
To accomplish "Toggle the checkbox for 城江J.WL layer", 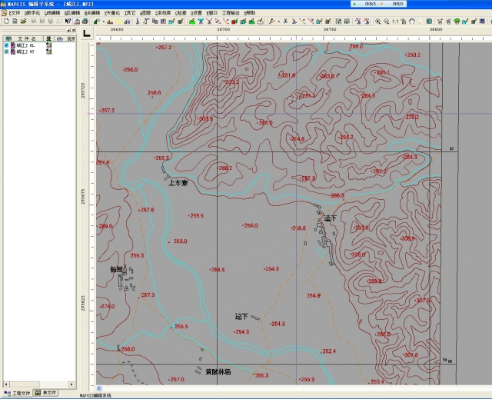I will [7, 45].
